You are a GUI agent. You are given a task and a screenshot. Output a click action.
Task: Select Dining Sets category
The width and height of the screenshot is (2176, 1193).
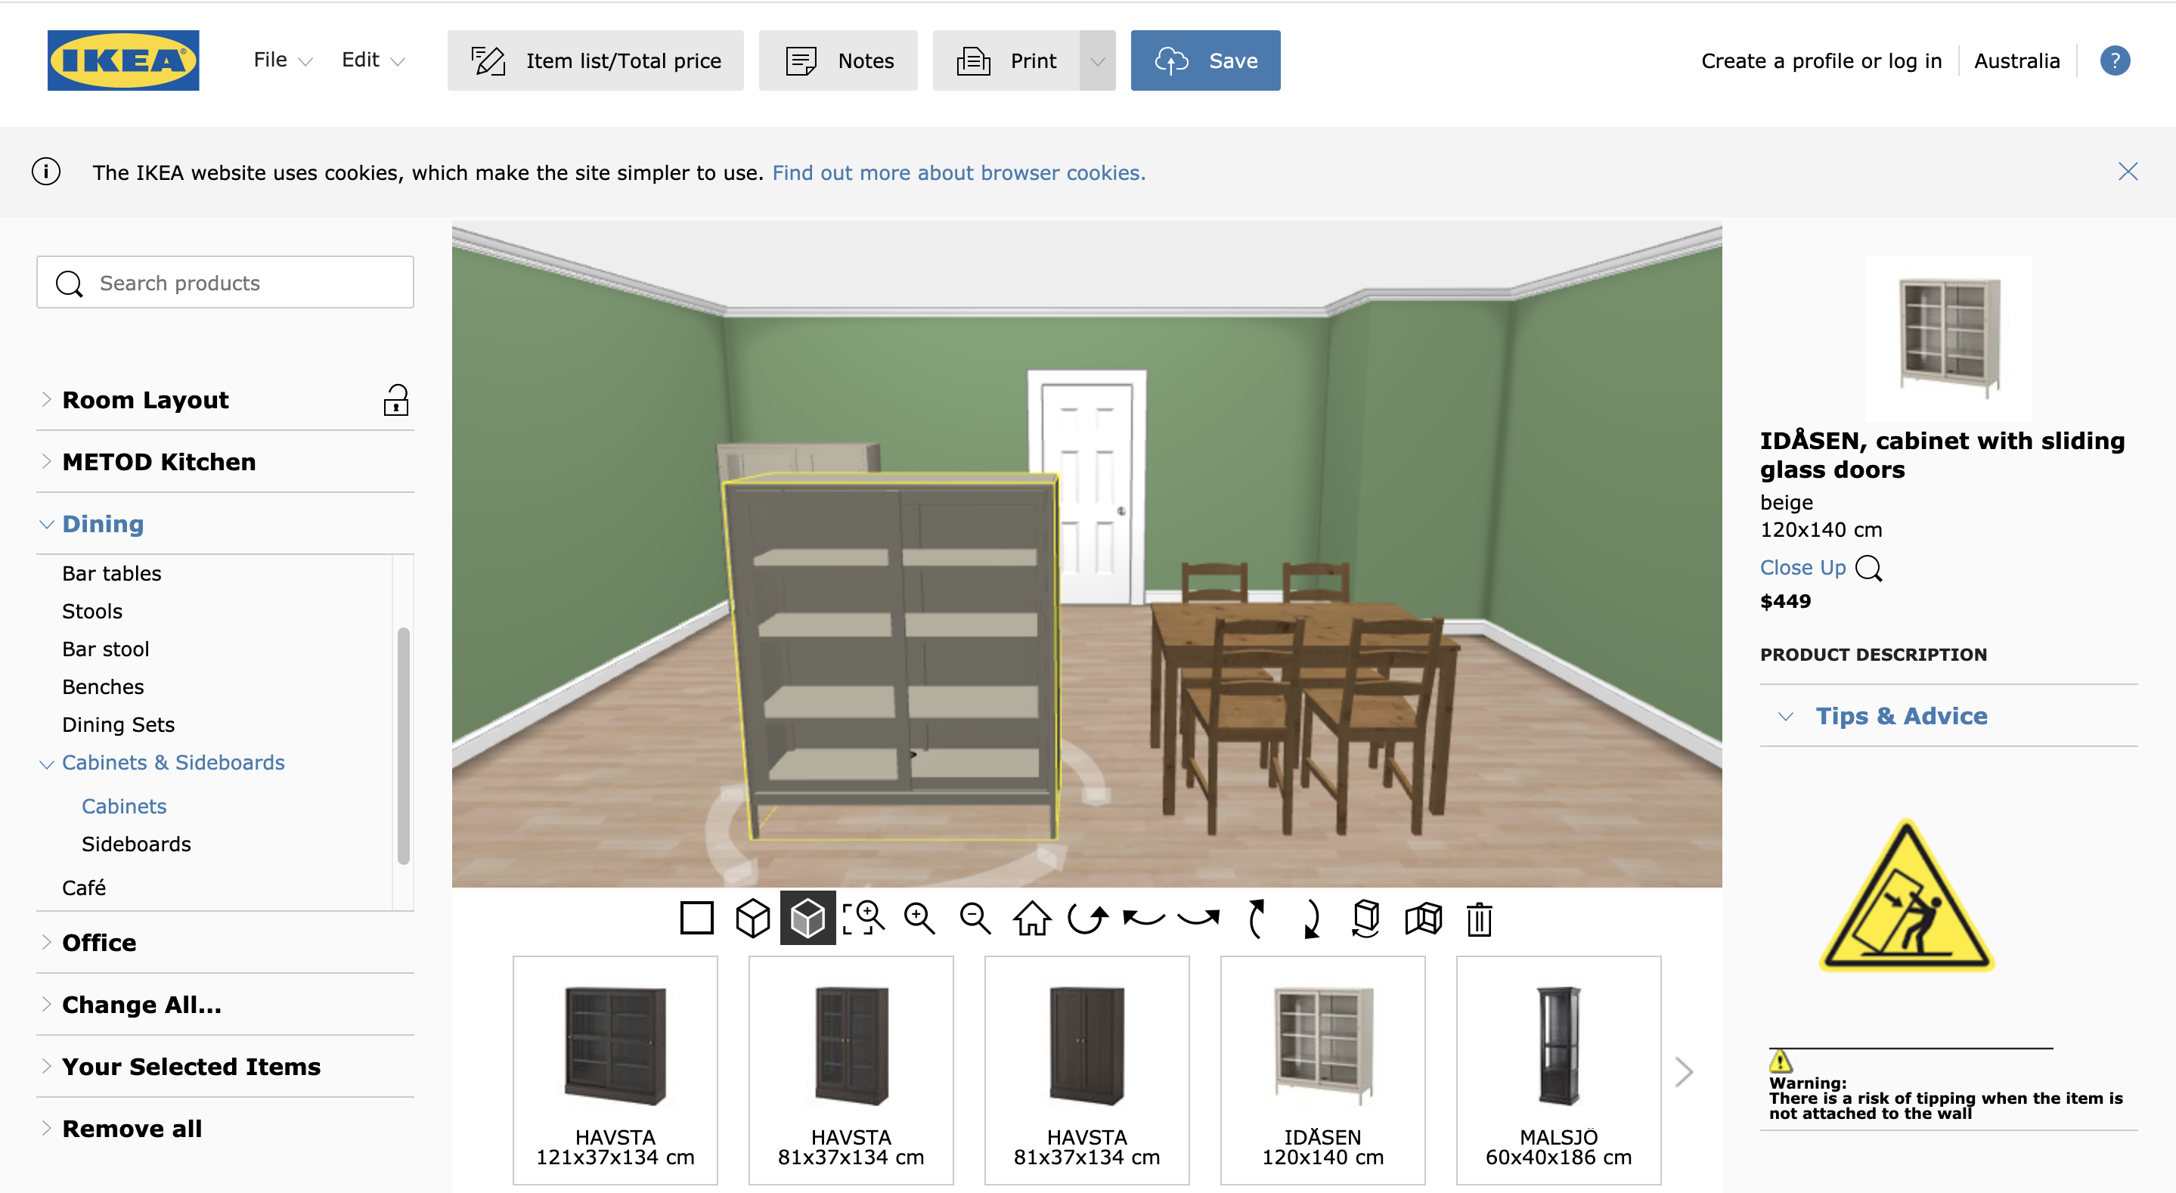point(118,725)
